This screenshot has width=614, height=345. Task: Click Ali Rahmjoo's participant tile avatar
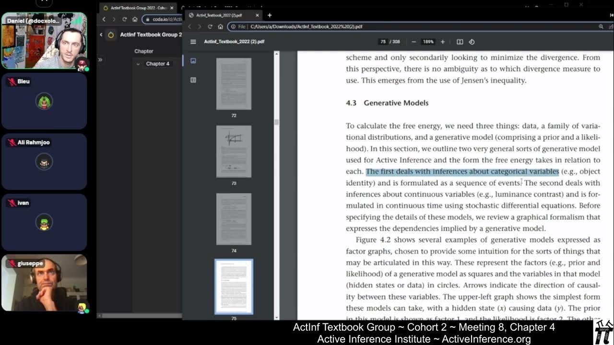(x=44, y=162)
